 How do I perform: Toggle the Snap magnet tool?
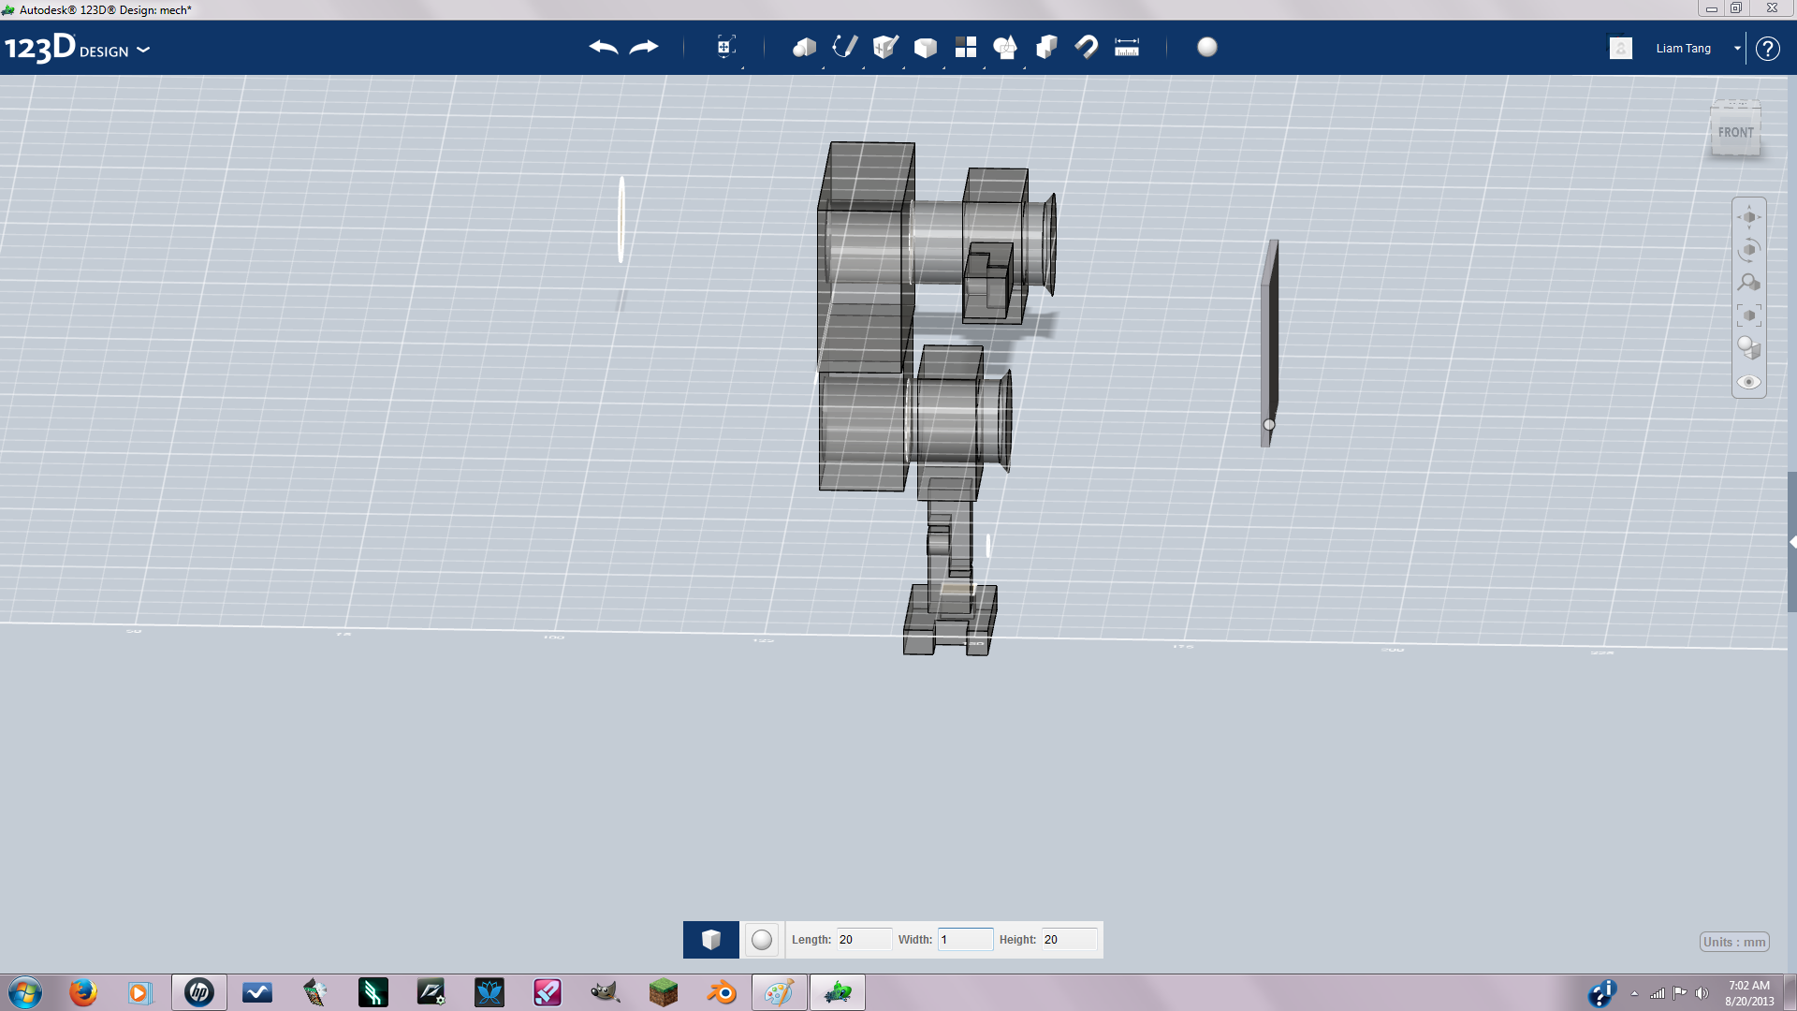(x=1087, y=47)
